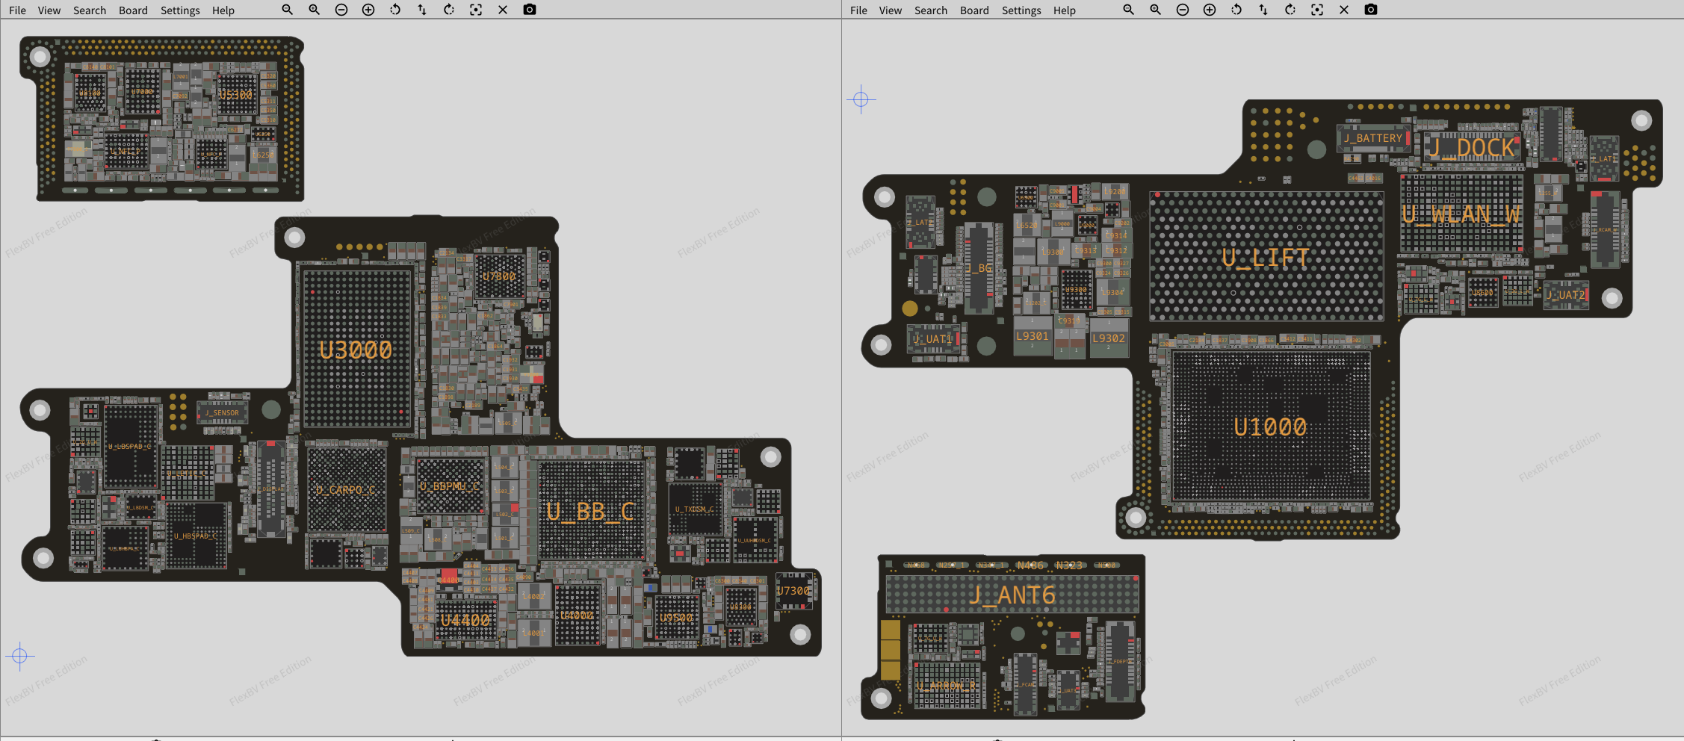This screenshot has width=1684, height=741.
Task: Open the File menu in the left pane
Action: (17, 10)
